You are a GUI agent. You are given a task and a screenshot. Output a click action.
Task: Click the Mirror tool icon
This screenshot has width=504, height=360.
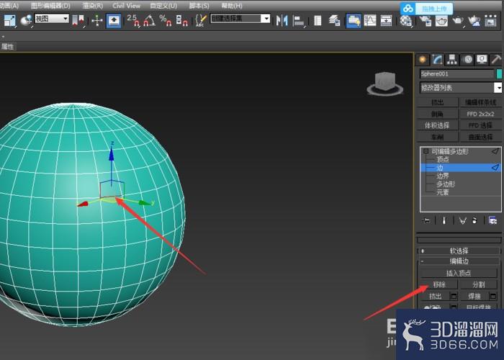[282, 21]
